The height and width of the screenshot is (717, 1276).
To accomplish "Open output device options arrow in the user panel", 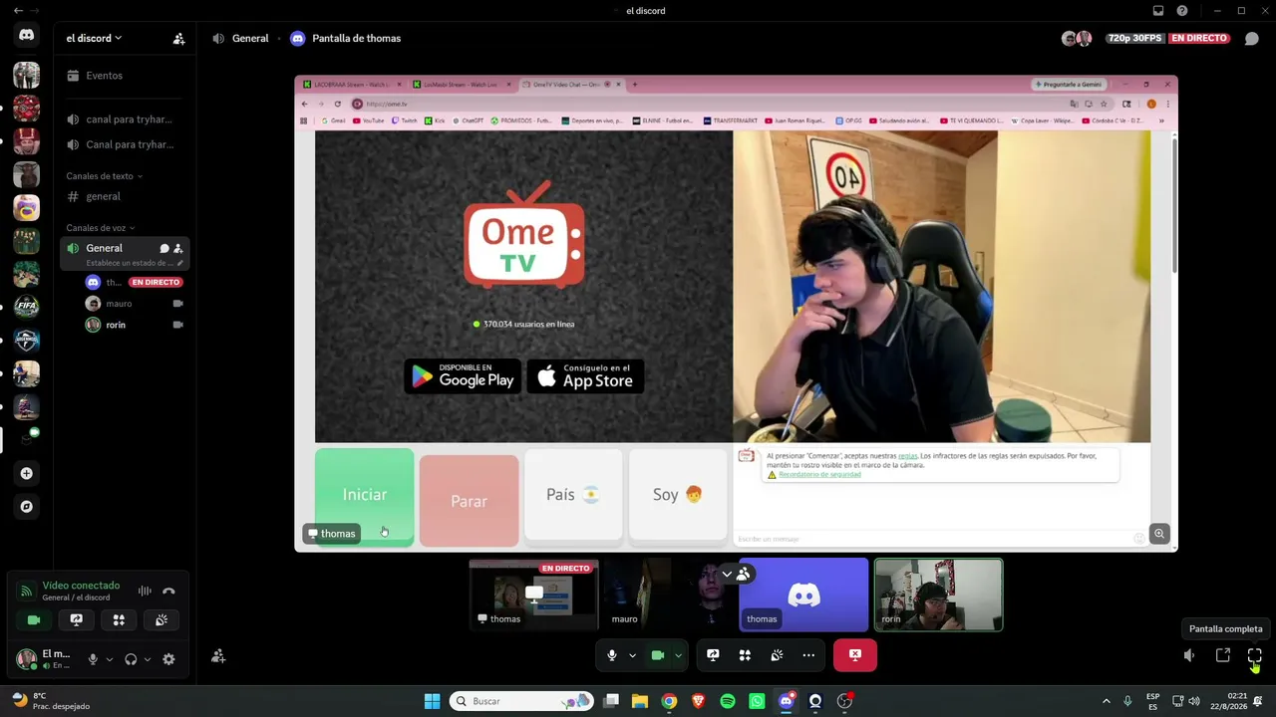I will [x=147, y=659].
